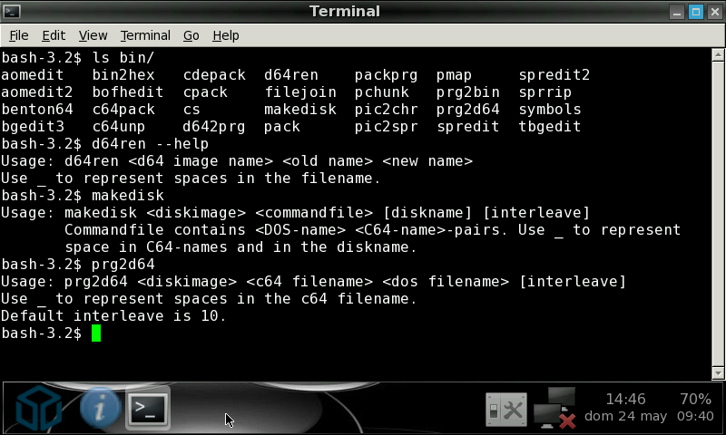Open the File menu
Image resolution: width=726 pixels, height=435 pixels.
18,35
